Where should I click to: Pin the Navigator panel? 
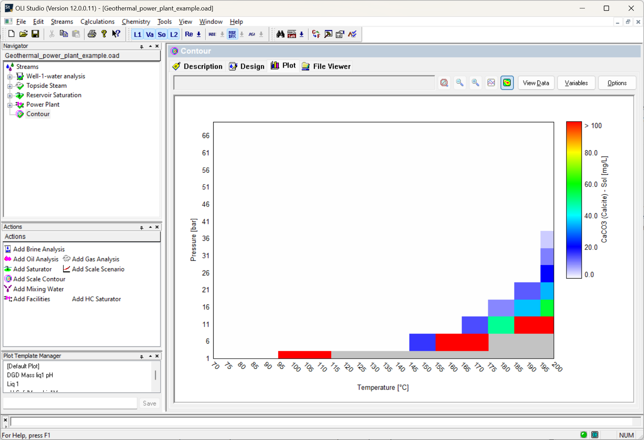point(142,46)
